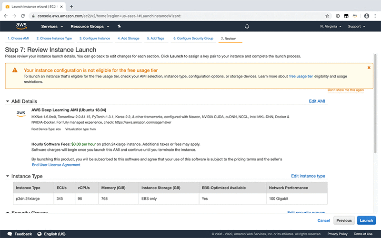
Task: View site info via the lock icon
Action: click(x=33, y=16)
